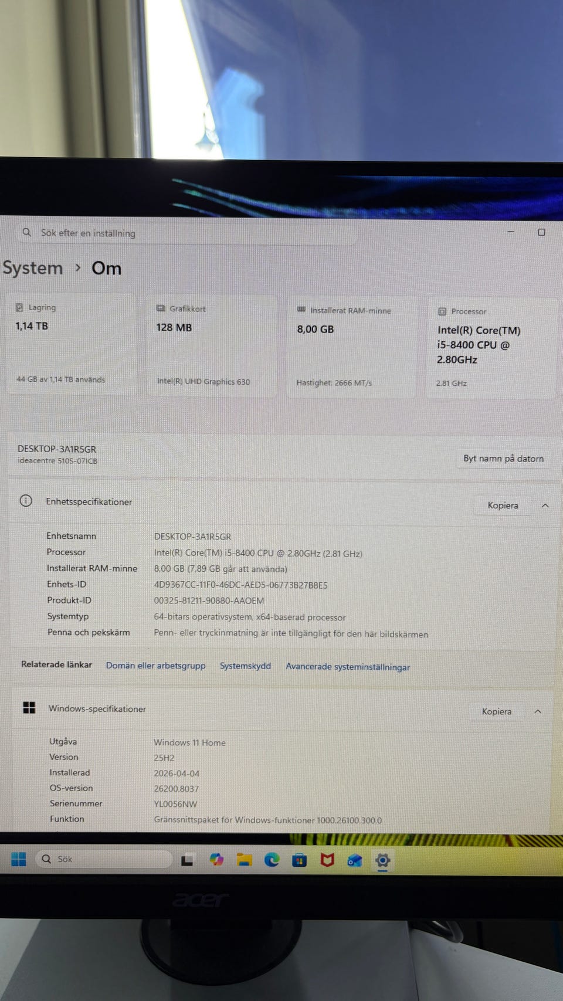Open Task View from the taskbar
563x1001 pixels.
187,860
